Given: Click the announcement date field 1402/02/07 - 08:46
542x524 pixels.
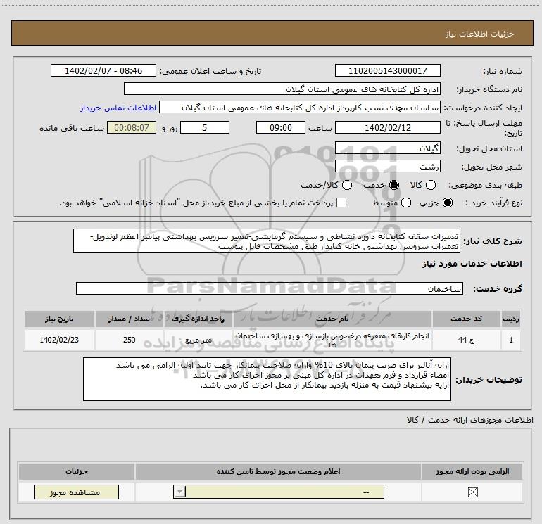Looking at the screenshot, I should pyautogui.click(x=103, y=71).
